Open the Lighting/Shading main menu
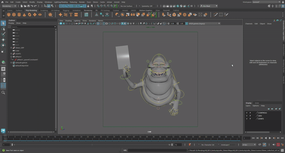The image size is (285, 153). click(x=61, y=2)
